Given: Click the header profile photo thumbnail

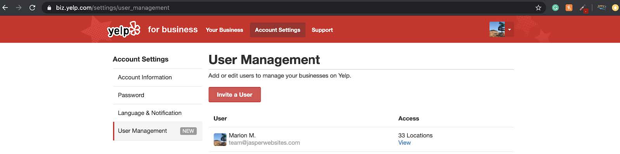Looking at the screenshot, I should (497, 29).
